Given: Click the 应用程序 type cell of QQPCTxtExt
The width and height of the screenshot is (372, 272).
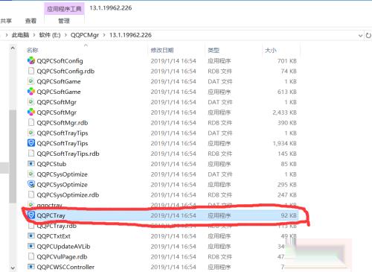Looking at the screenshot, I should tap(219, 236).
